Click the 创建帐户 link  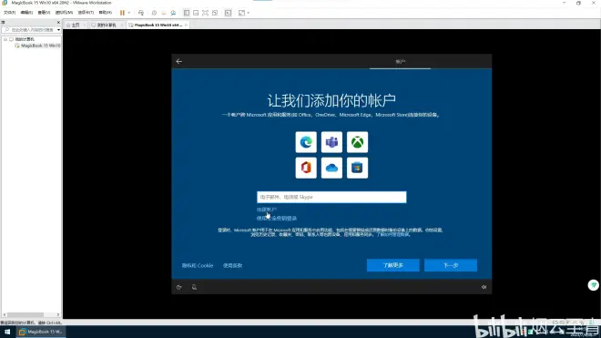[x=267, y=210]
